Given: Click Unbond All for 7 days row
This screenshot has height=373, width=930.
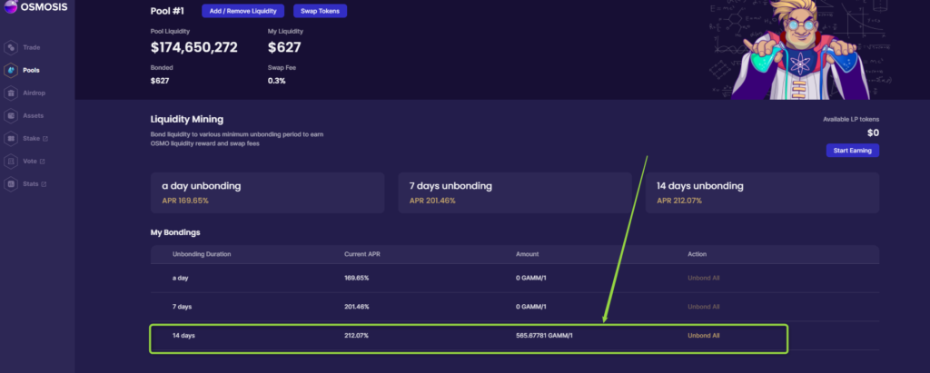Looking at the screenshot, I should [704, 307].
